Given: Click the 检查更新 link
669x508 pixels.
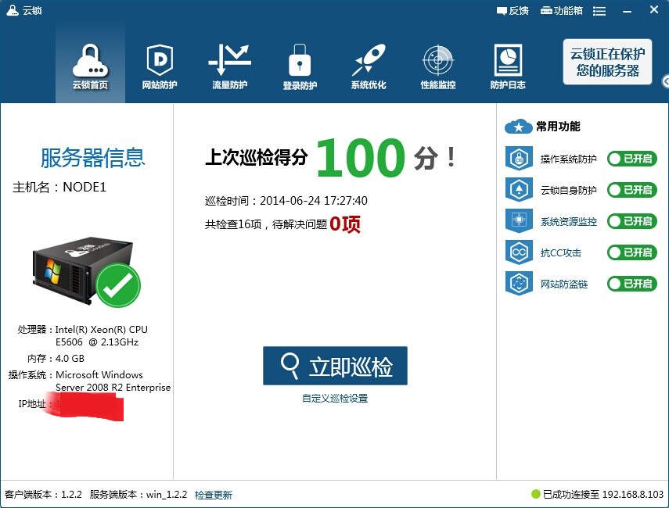Looking at the screenshot, I should [214, 495].
